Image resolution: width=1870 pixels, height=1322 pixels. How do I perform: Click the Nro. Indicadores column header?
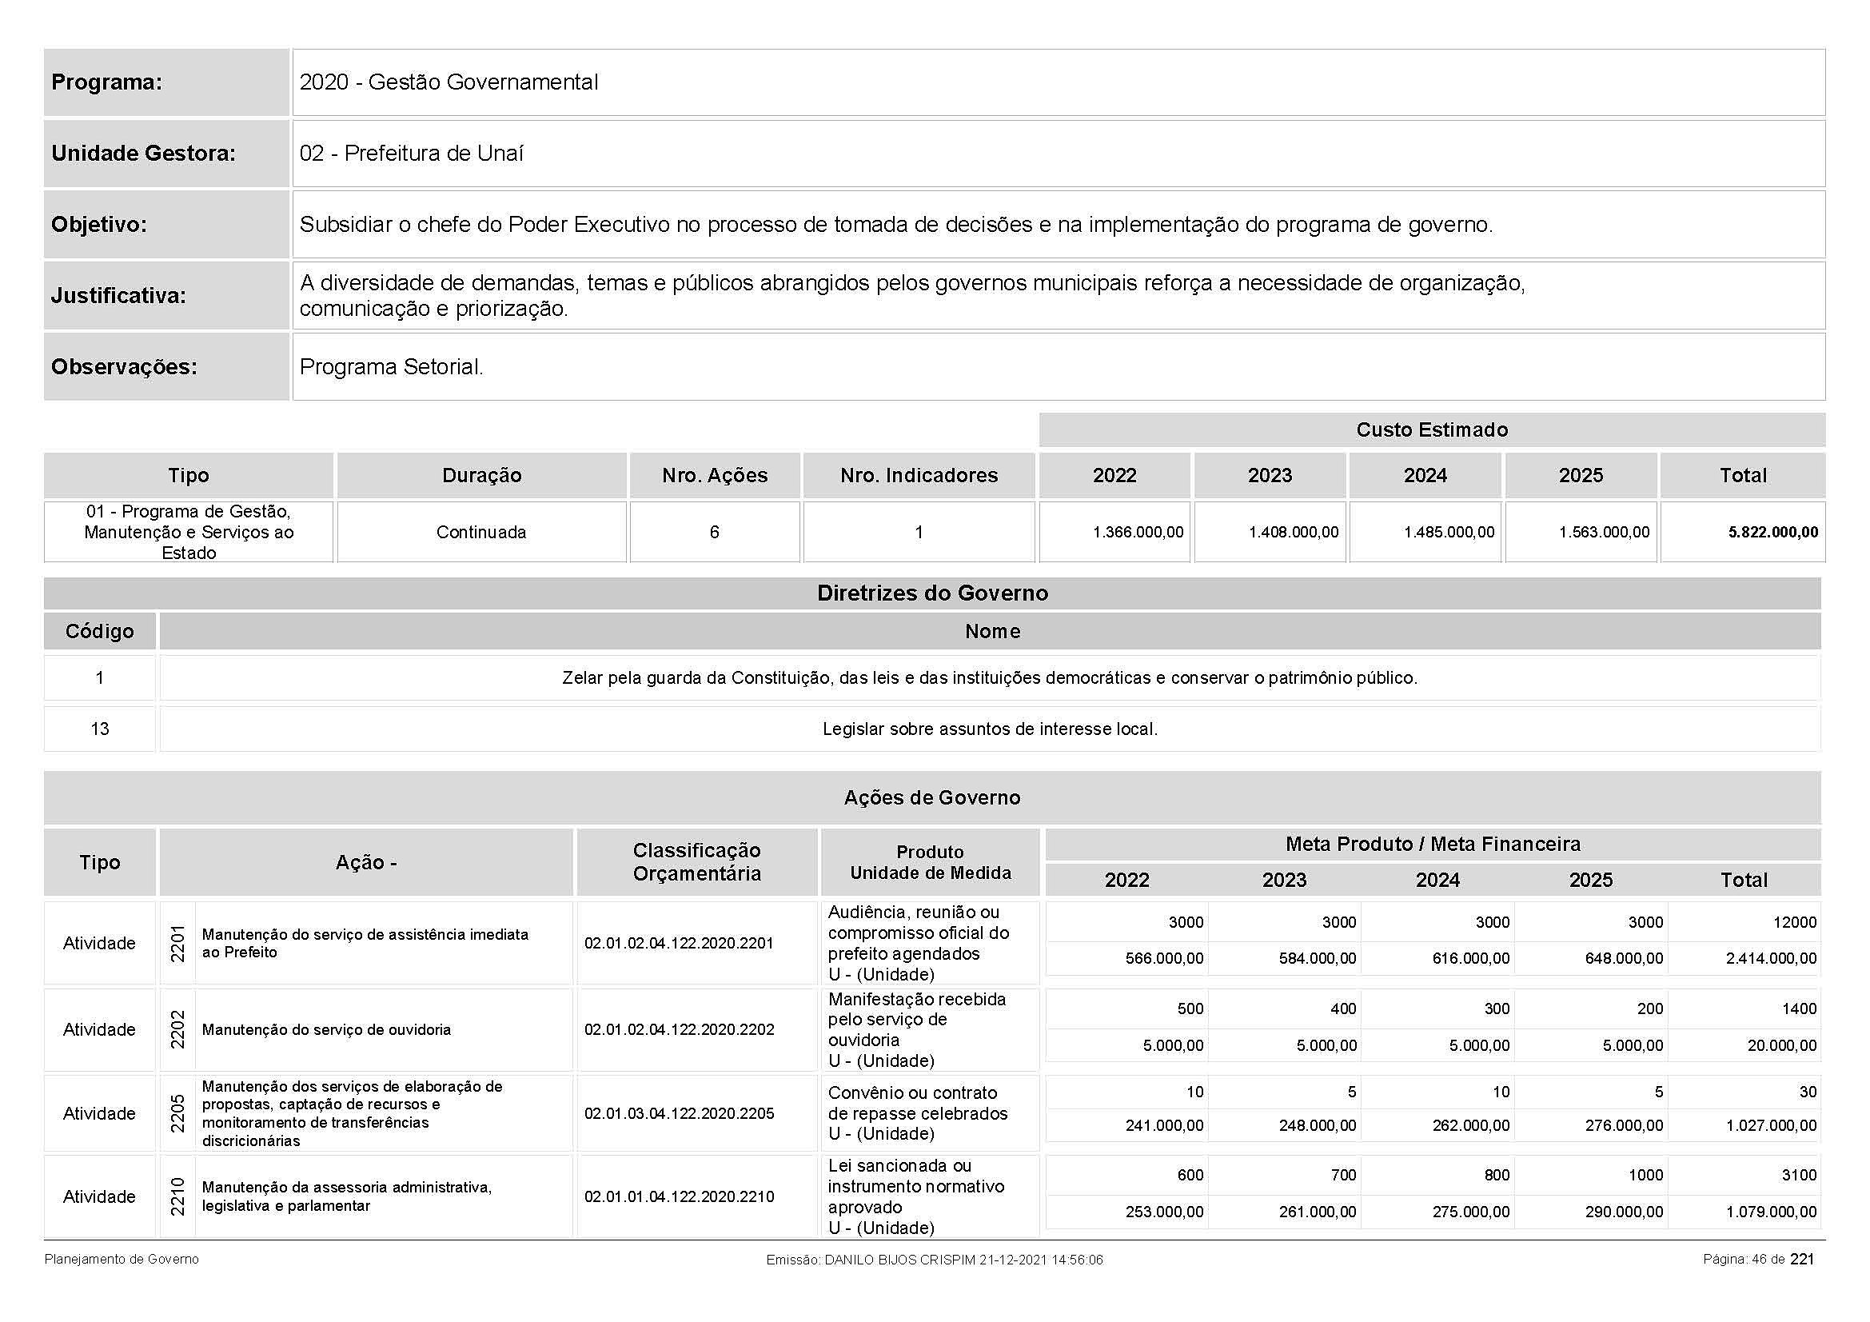pyautogui.click(x=919, y=476)
